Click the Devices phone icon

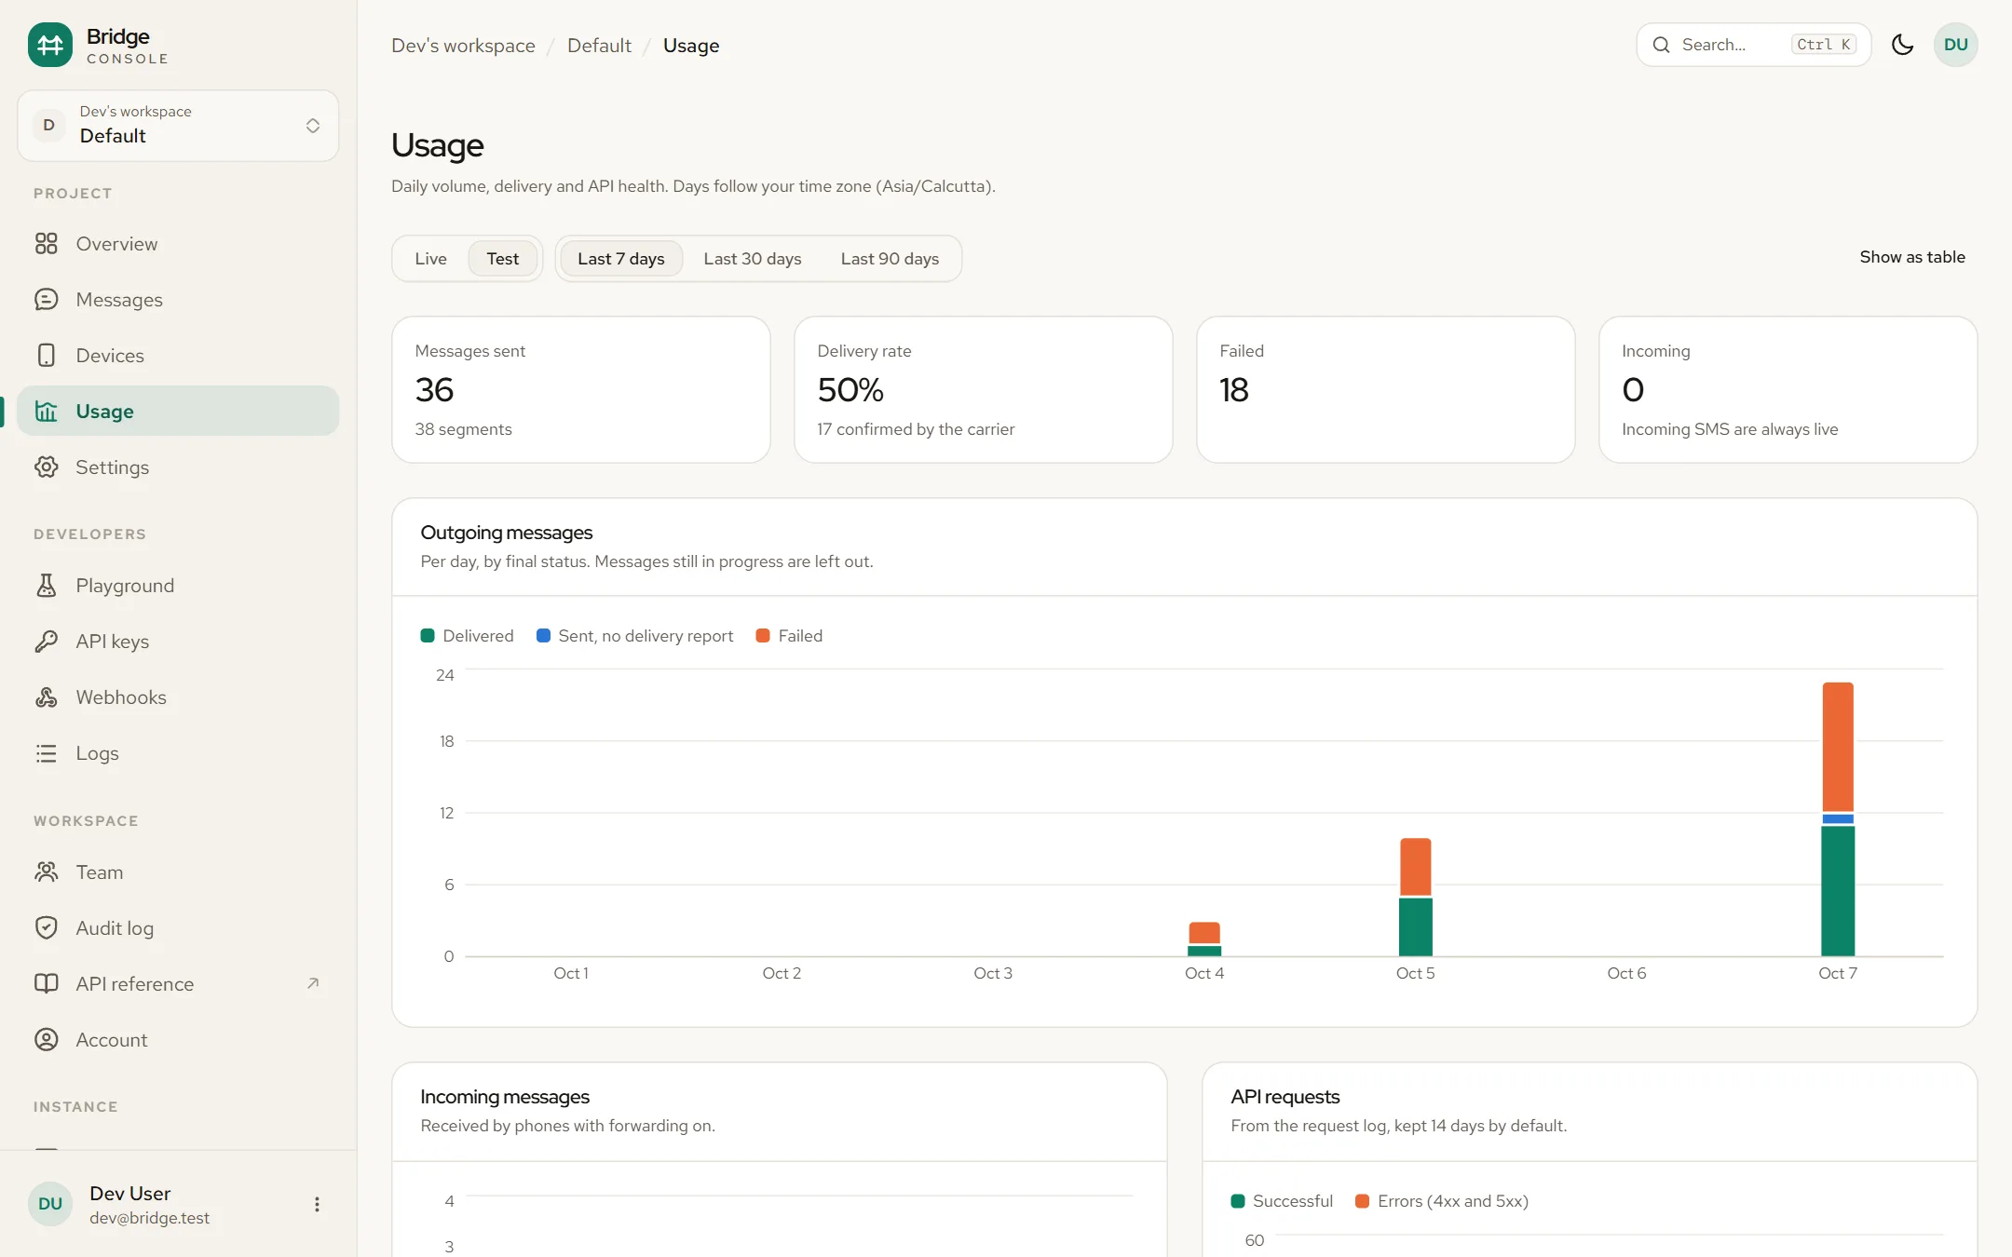click(x=47, y=356)
